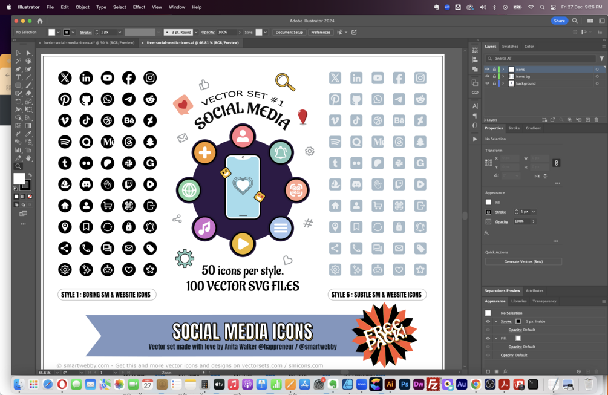Viewport: 608px width, 395px height.
Task: Switch to the Swatches tab
Action: point(510,47)
